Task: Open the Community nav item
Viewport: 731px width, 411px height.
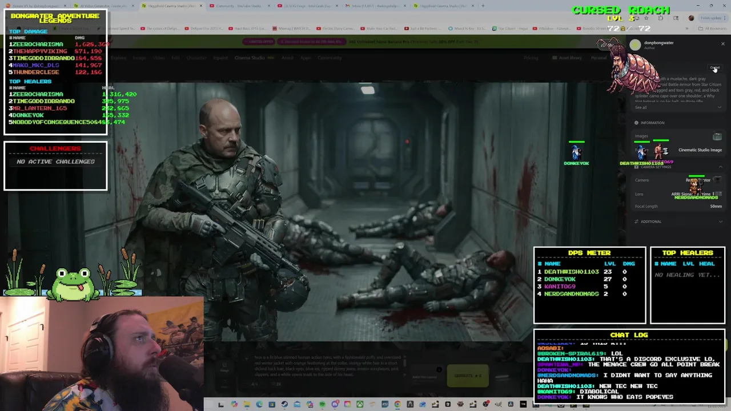Action: pos(330,58)
